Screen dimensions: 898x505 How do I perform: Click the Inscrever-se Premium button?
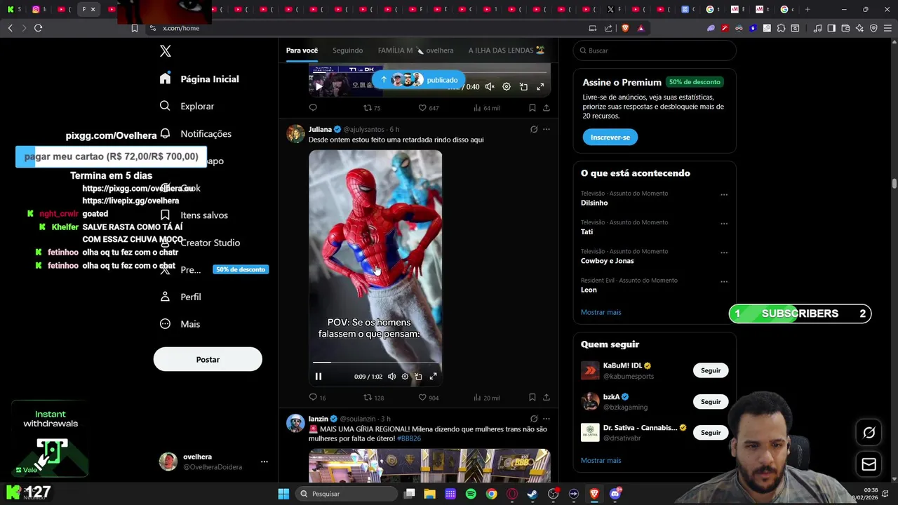610,137
